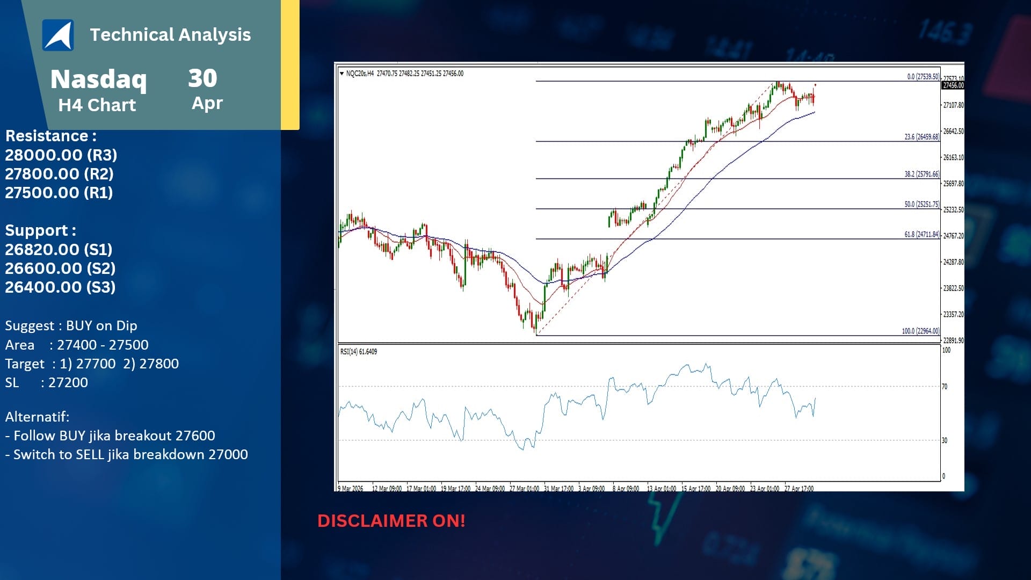Click the Technical Analysis header title
Viewport: 1031px width, 580px height.
pyautogui.click(x=170, y=34)
